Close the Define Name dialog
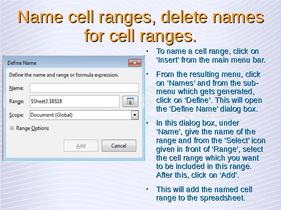The height and width of the screenshot is (210, 281). click(135, 63)
